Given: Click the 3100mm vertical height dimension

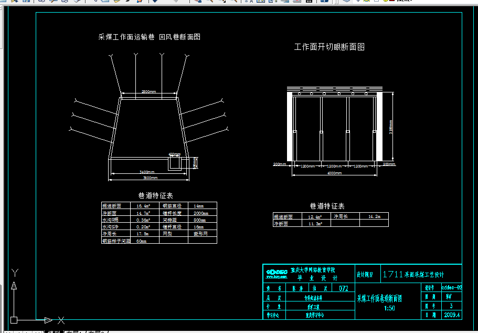Looking at the screenshot, I should 391,127.
